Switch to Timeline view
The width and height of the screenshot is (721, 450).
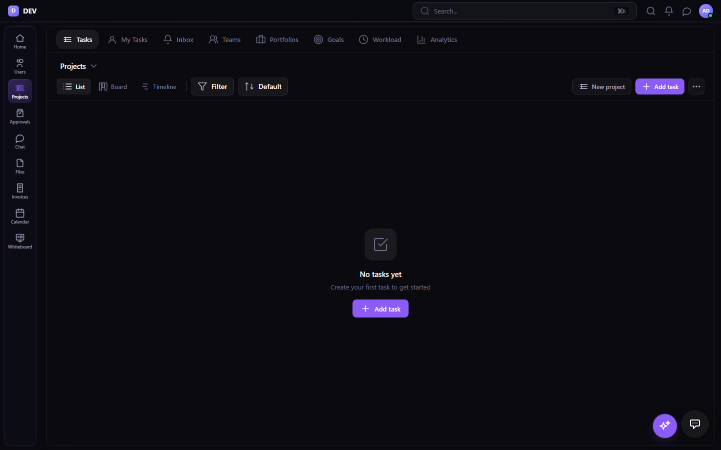159,86
